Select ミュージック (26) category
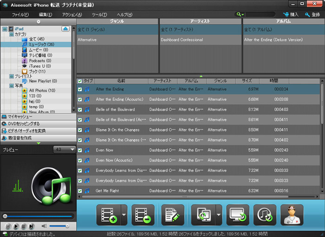 pos(41,45)
